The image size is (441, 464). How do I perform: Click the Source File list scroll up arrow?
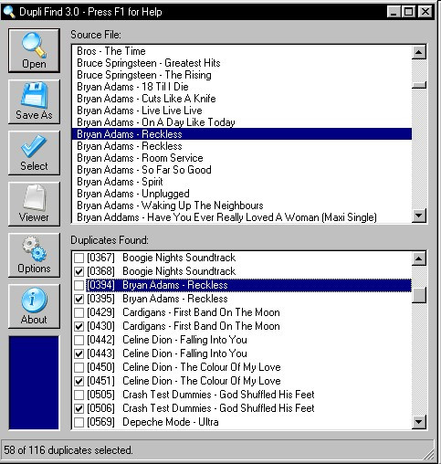pyautogui.click(x=419, y=52)
